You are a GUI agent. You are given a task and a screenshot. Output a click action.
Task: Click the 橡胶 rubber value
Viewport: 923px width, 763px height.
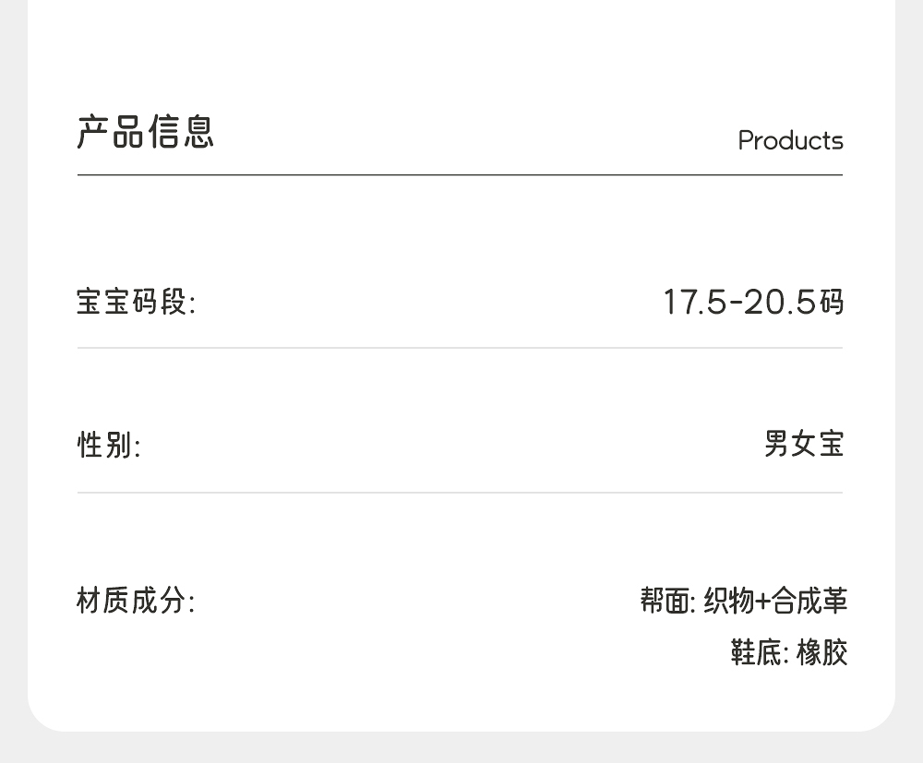point(821,652)
